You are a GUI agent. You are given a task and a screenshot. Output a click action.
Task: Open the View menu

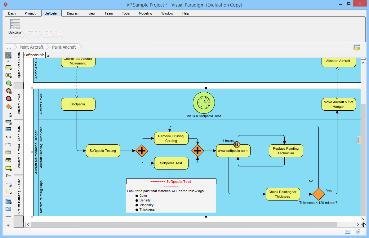(92, 13)
